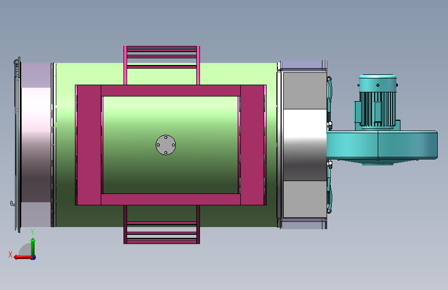Select the teal finned electric motor
Screen dimensions: 448x290
(377, 101)
